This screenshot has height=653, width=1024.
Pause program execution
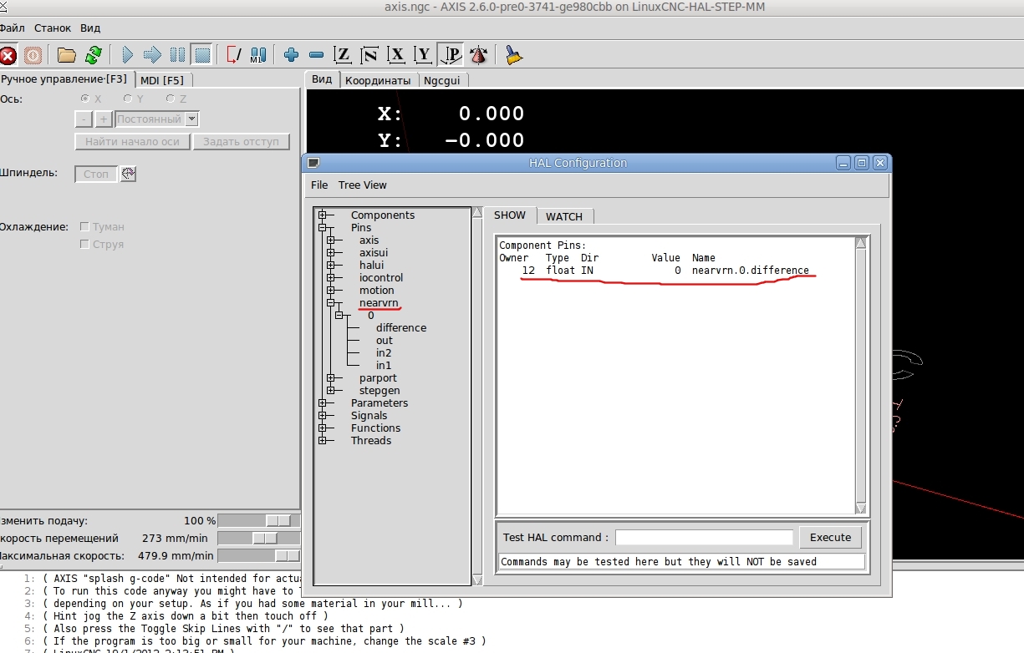point(177,56)
